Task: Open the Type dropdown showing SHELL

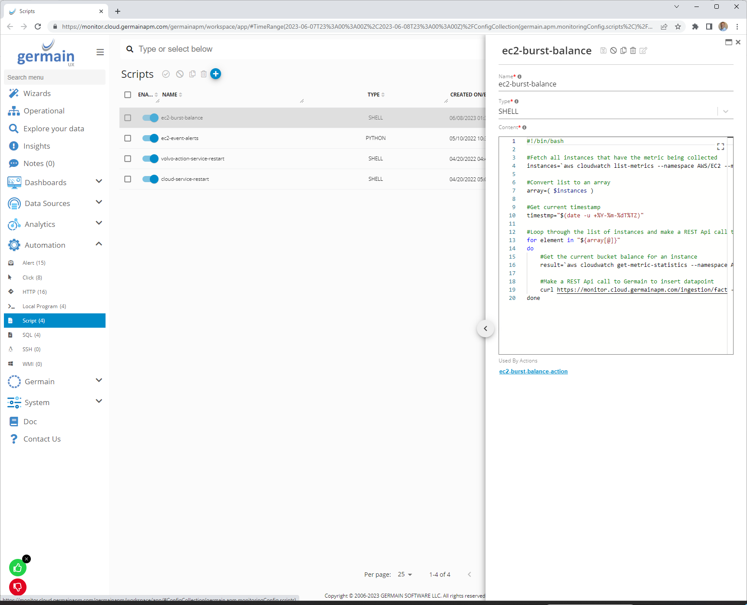Action: (x=725, y=112)
